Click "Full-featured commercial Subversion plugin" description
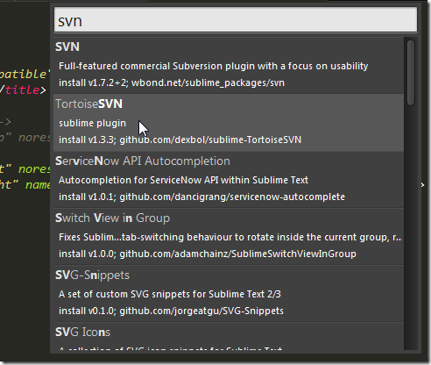431x365 pixels. point(213,66)
